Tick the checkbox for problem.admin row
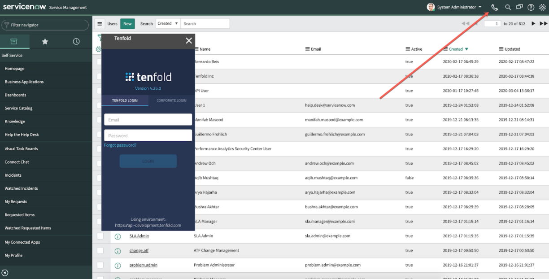Image resolution: width=549 pixels, height=279 pixels. coord(100,265)
